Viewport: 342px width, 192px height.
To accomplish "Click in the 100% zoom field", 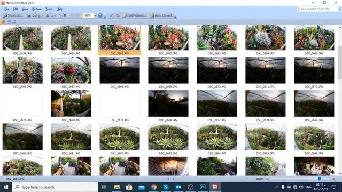I will pos(88,15).
